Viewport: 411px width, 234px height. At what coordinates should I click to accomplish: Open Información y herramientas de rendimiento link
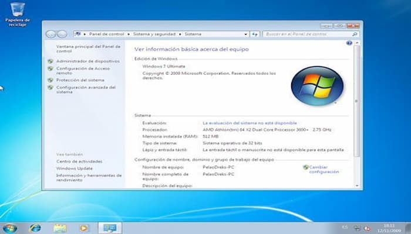click(x=89, y=178)
